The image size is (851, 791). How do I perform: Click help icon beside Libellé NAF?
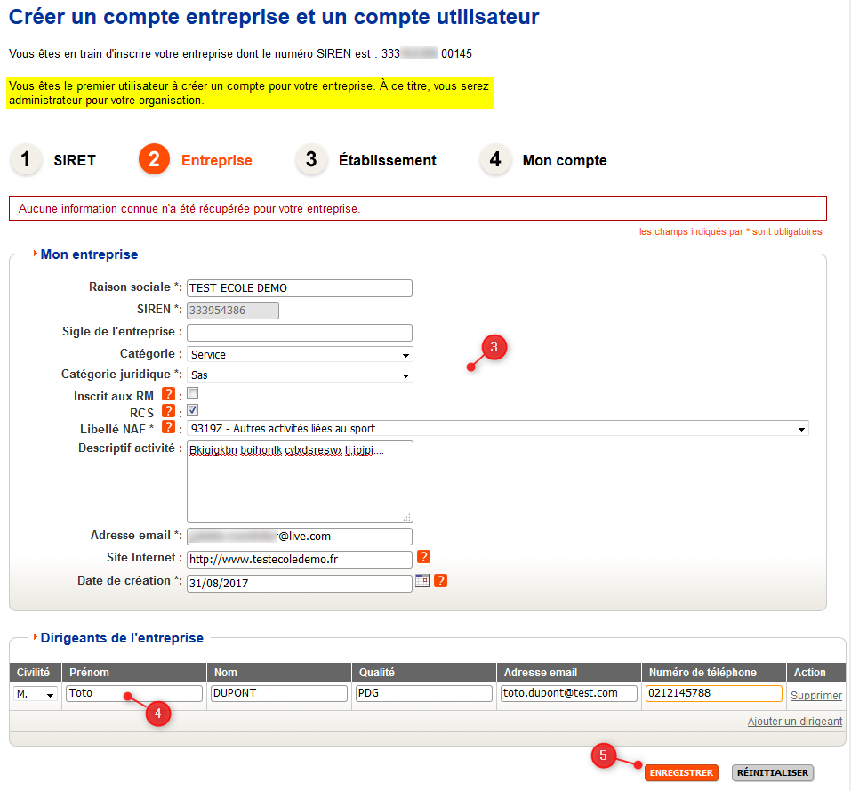click(168, 429)
